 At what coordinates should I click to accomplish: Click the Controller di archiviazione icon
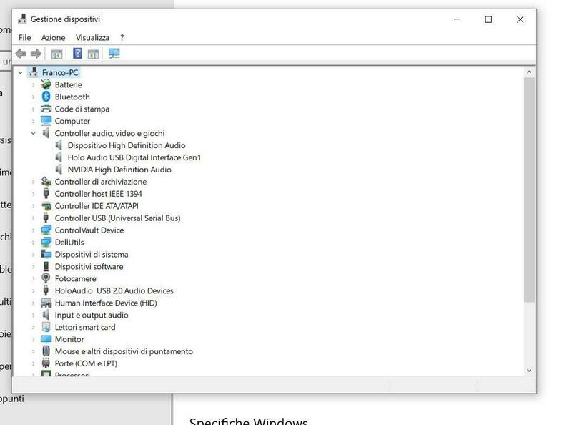click(46, 182)
